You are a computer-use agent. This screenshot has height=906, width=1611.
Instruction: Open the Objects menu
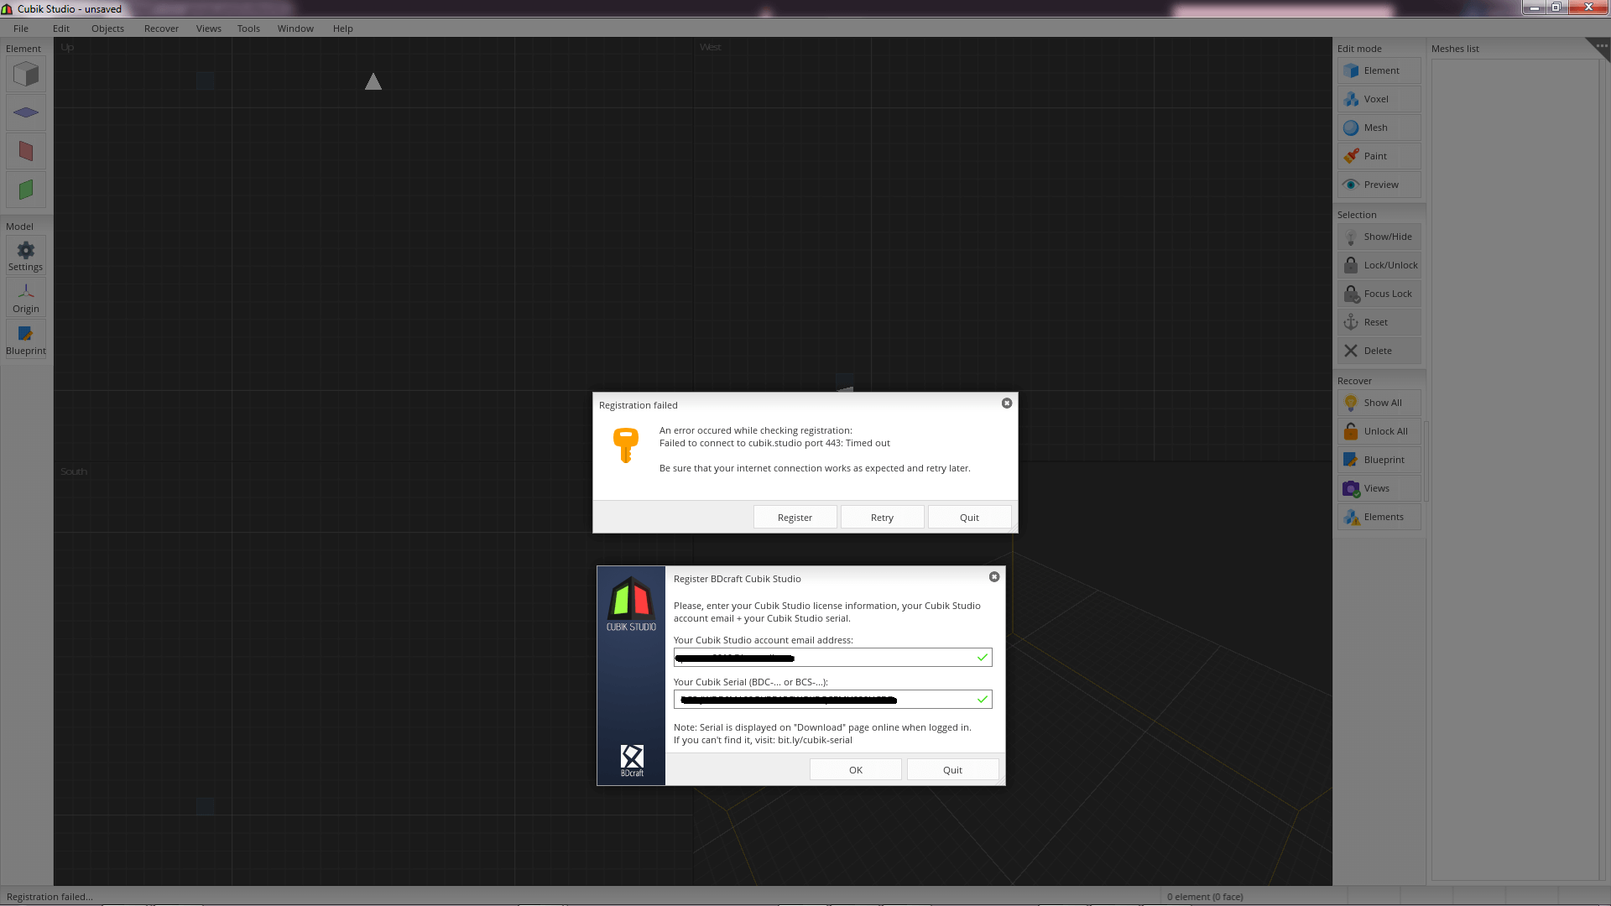(x=107, y=29)
